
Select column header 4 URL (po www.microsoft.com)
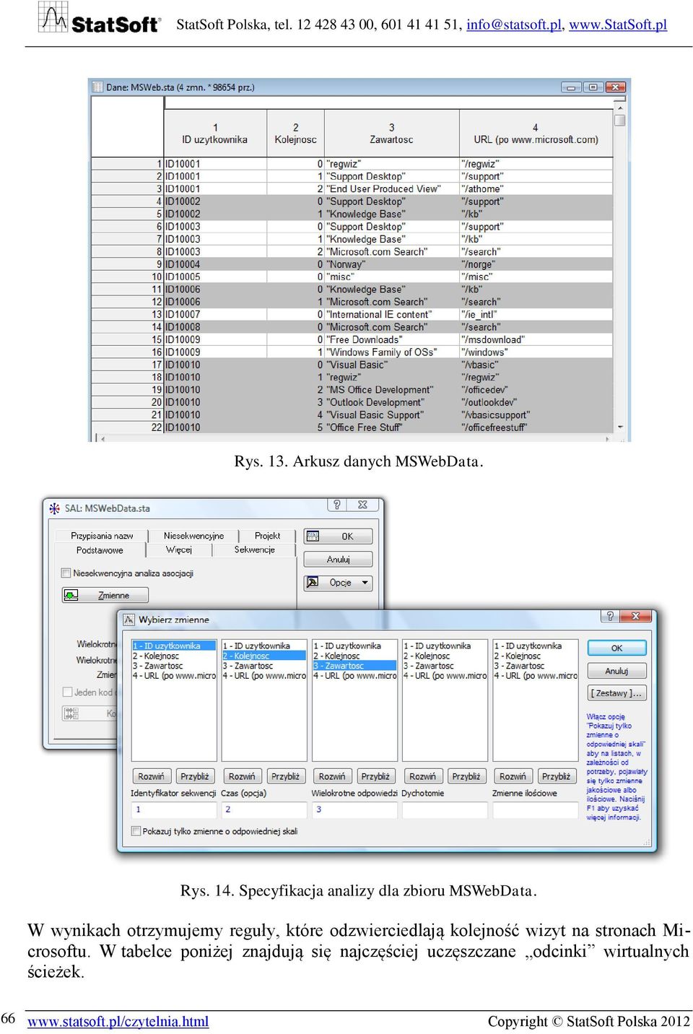tap(536, 134)
